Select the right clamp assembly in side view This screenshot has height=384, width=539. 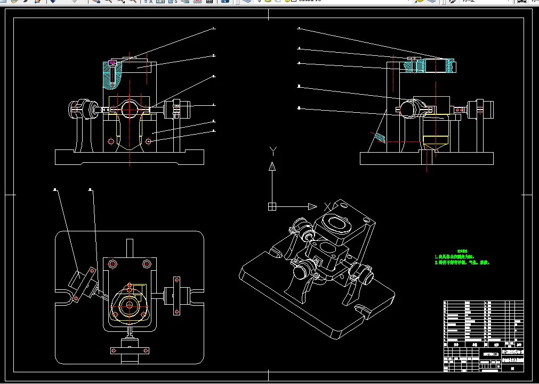click(x=480, y=110)
